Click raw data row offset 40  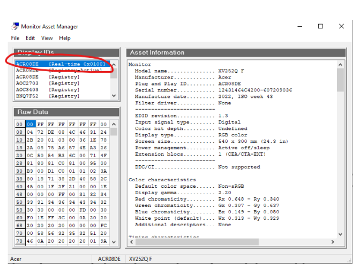click(x=19, y=187)
